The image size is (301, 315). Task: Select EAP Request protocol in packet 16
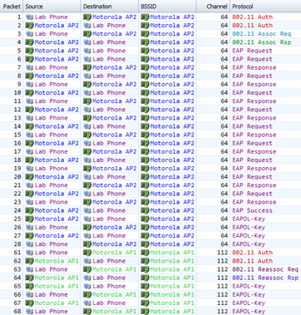(252, 143)
